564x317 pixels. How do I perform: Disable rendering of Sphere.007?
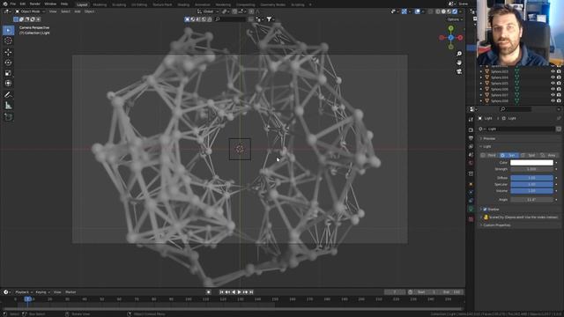(x=559, y=95)
